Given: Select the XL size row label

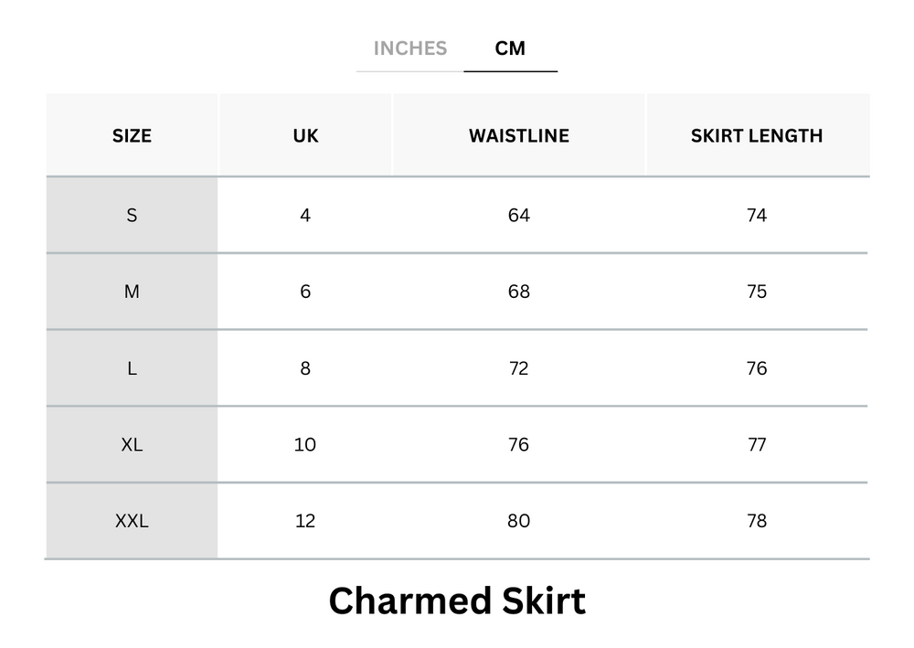Looking at the screenshot, I should [132, 445].
